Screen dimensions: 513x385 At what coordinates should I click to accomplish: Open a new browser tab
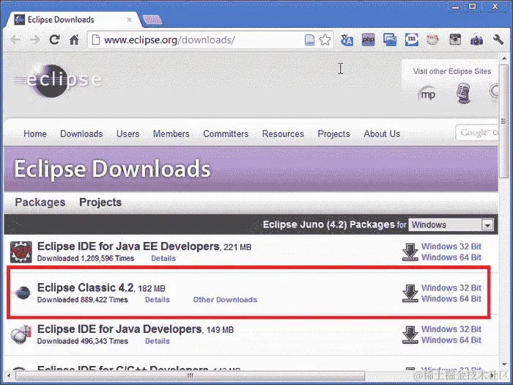(x=152, y=20)
